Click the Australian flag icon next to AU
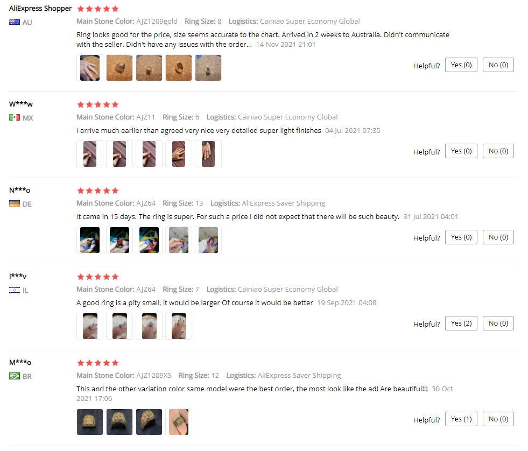Screen dimensions: 528x451 coord(15,22)
